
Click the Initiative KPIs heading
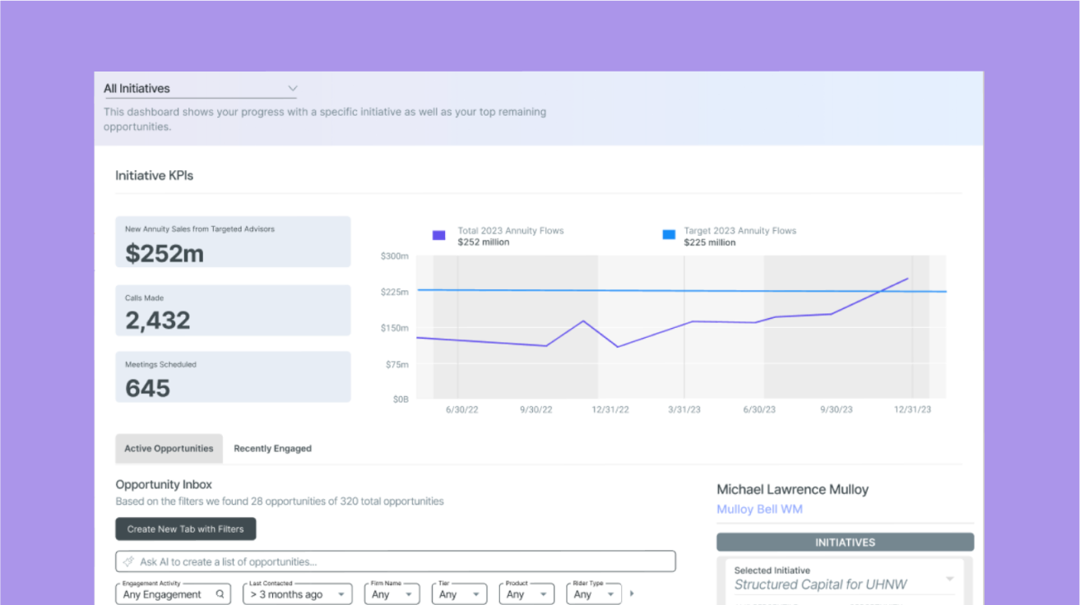(x=155, y=176)
